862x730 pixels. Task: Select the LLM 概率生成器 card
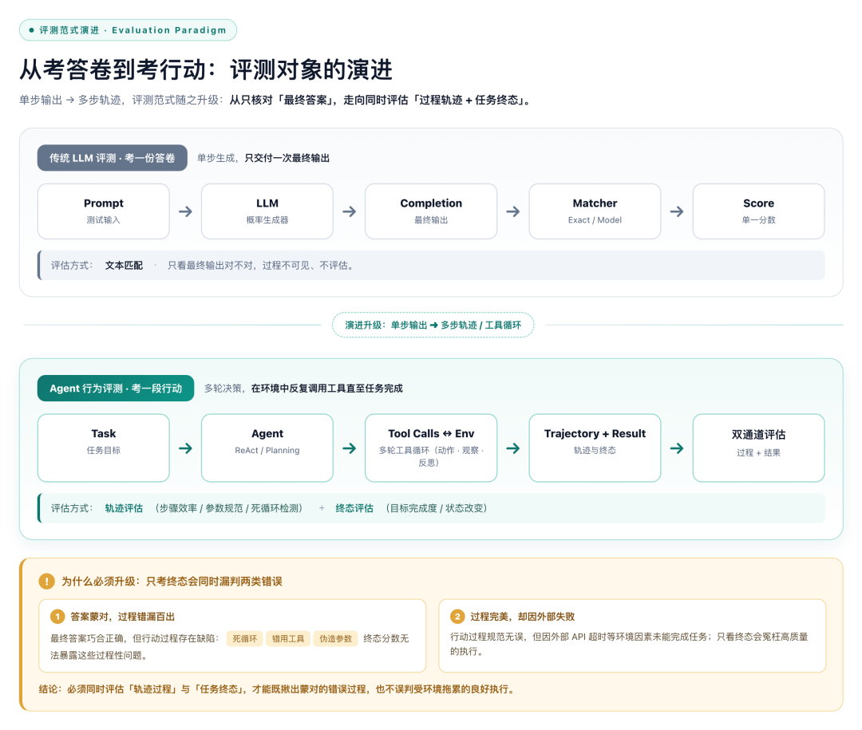pyautogui.click(x=267, y=211)
